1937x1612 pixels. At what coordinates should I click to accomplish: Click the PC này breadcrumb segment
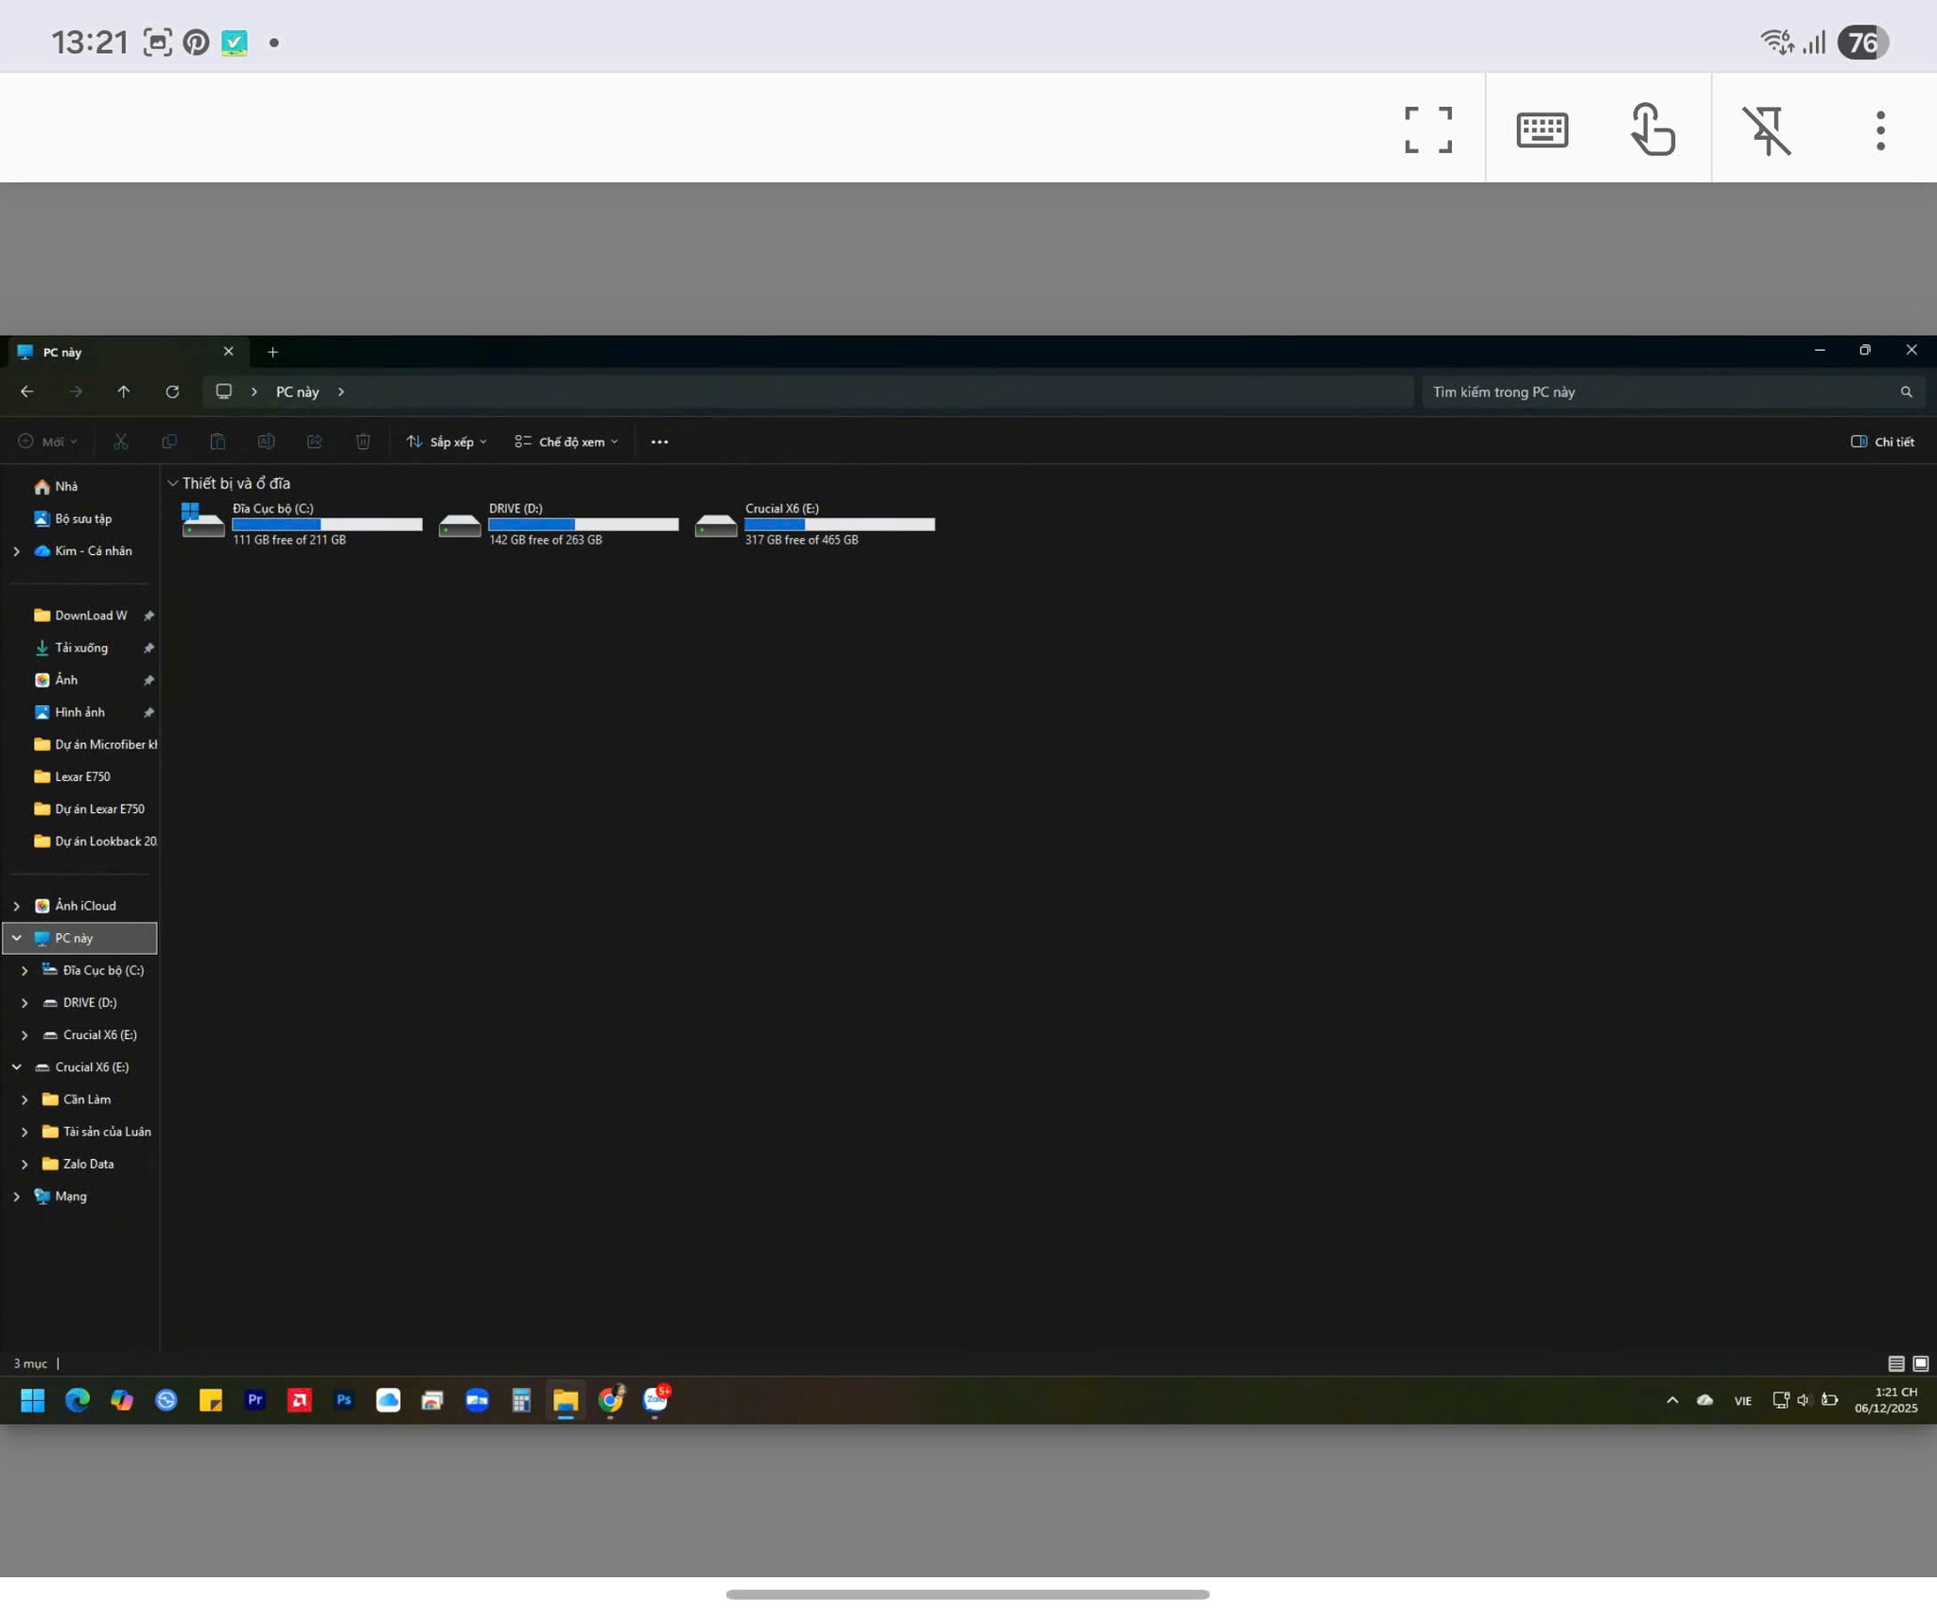pyautogui.click(x=297, y=391)
